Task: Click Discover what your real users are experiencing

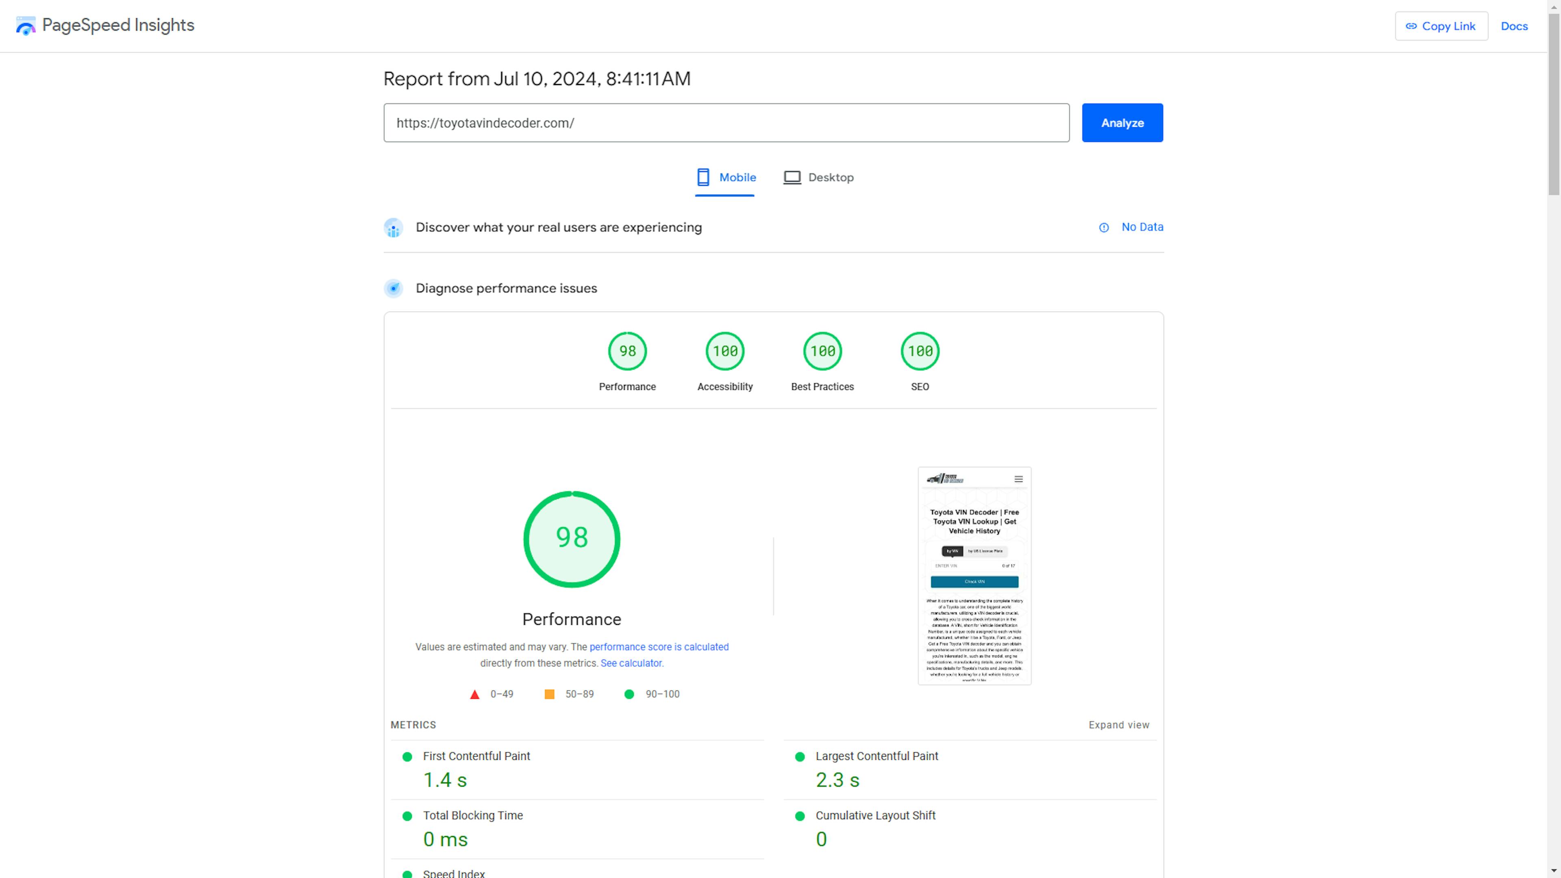Action: [559, 228]
